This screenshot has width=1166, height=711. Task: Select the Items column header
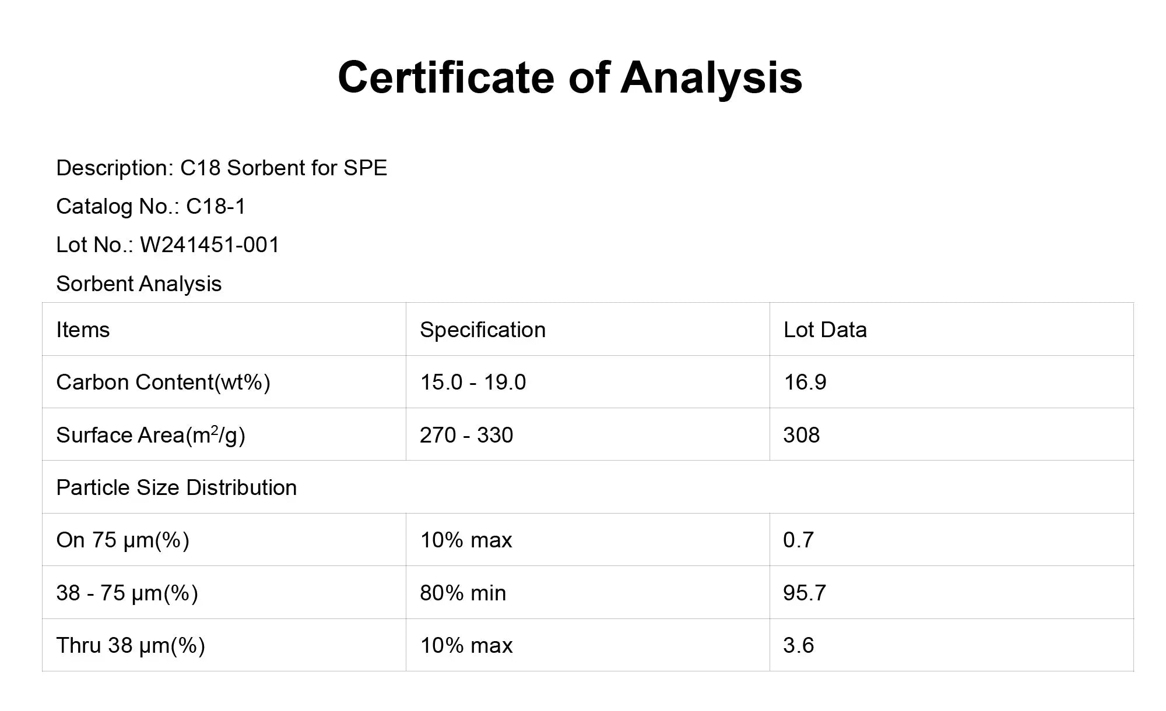pyautogui.click(x=224, y=329)
